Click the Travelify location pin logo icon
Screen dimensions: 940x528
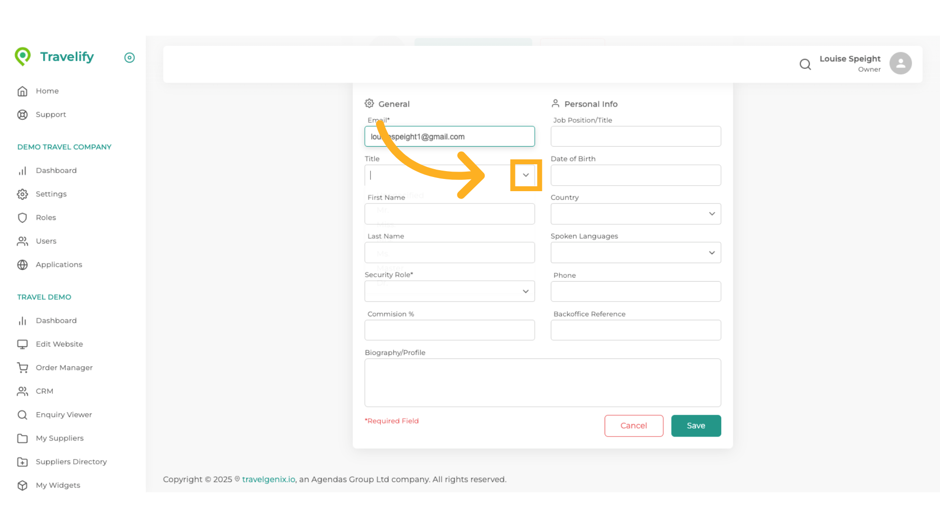(23, 56)
